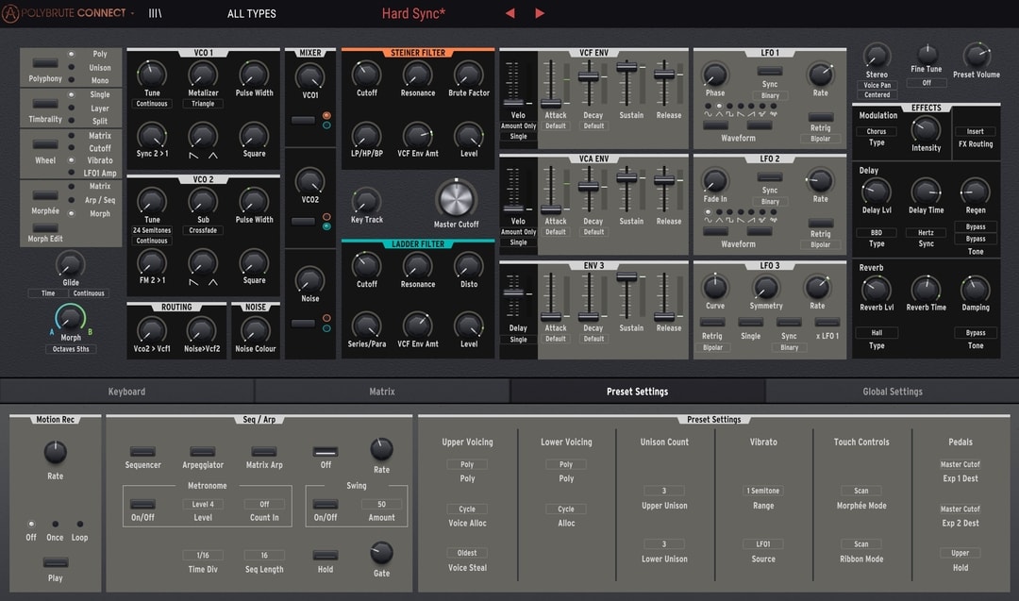
Task: Turn the Sync 2 > 1 knob
Action: tap(151, 136)
